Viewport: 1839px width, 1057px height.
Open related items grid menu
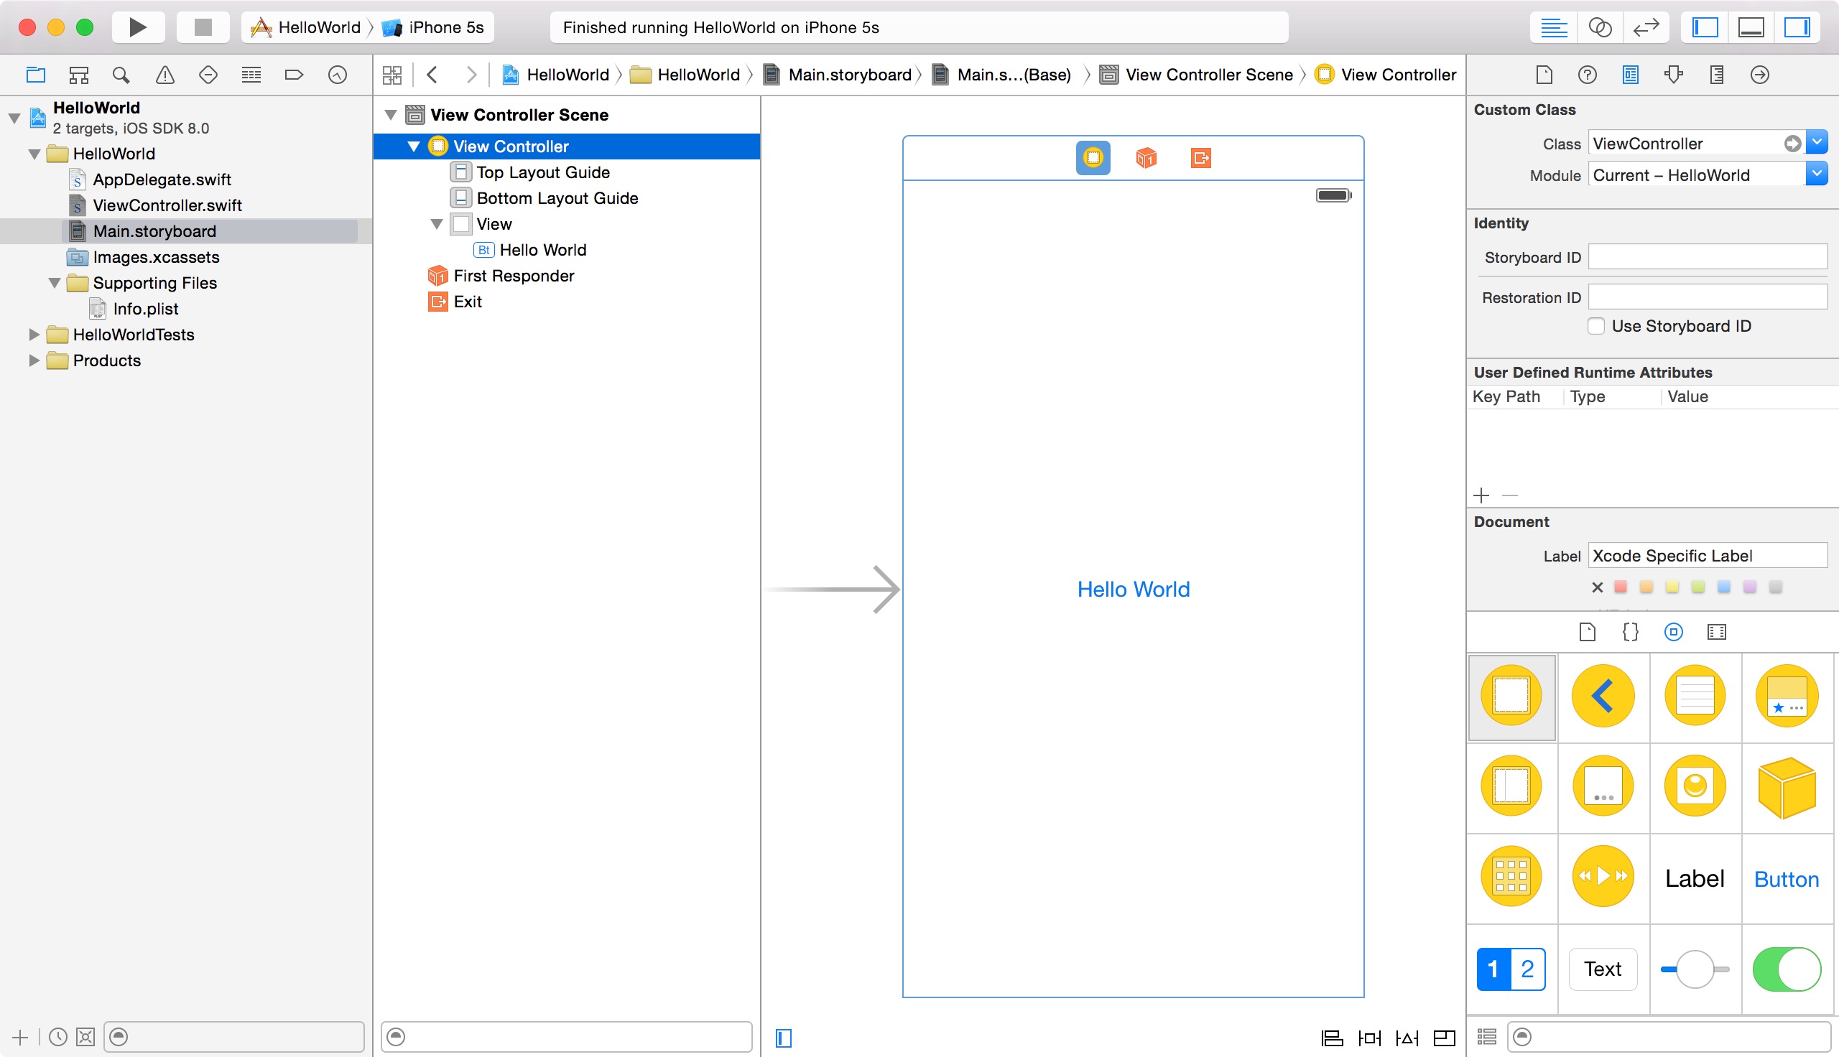[x=392, y=75]
